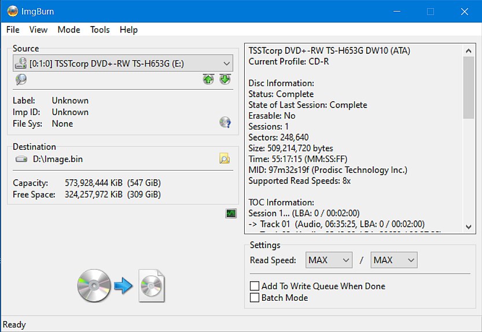Open the second Read Speed MAX dropdown
The height and width of the screenshot is (332, 482).
tap(394, 260)
